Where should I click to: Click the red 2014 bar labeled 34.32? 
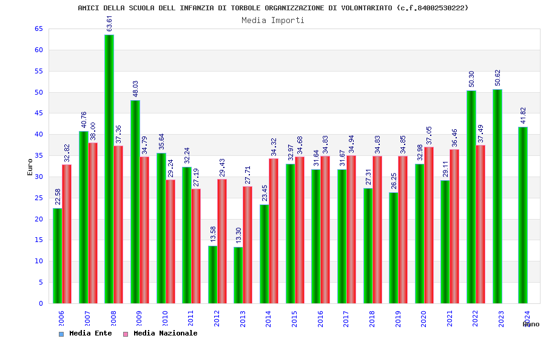(x=274, y=231)
